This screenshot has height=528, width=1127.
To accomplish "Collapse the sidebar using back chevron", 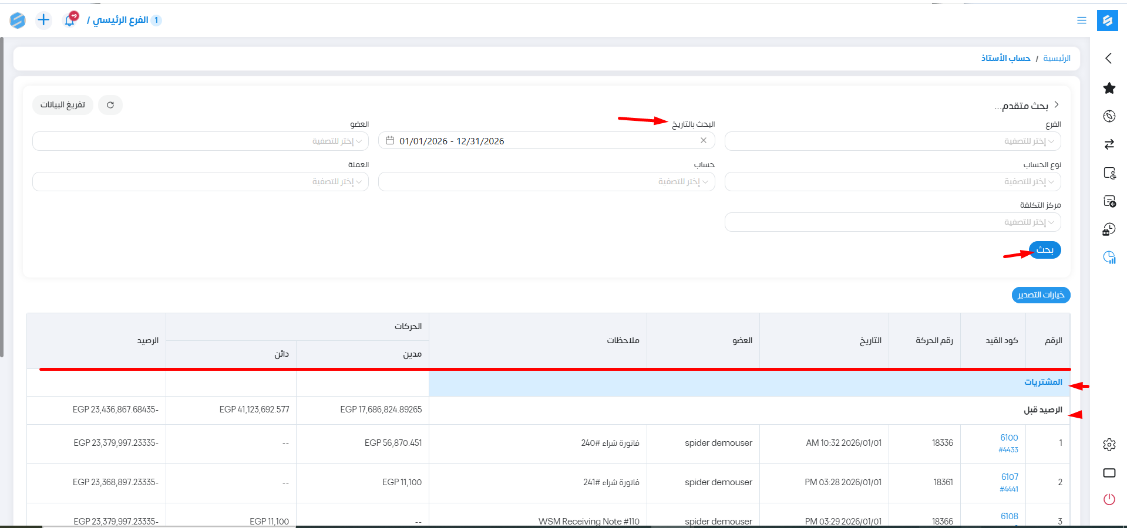I will pos(1109,58).
